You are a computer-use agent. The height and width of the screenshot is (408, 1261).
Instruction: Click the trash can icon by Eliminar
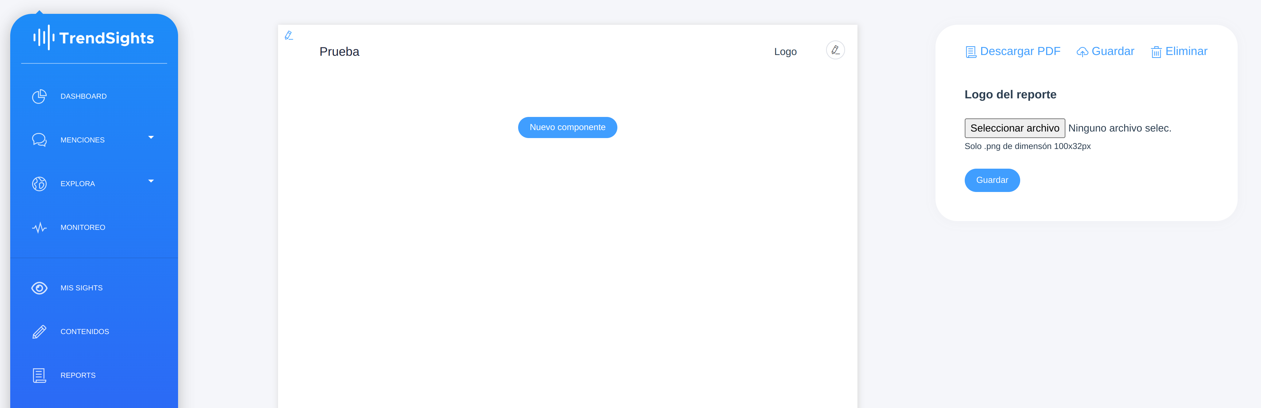(x=1156, y=52)
